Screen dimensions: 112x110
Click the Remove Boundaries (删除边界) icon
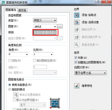(77, 30)
